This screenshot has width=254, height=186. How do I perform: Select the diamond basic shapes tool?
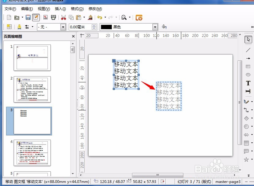[x=246, y=118]
